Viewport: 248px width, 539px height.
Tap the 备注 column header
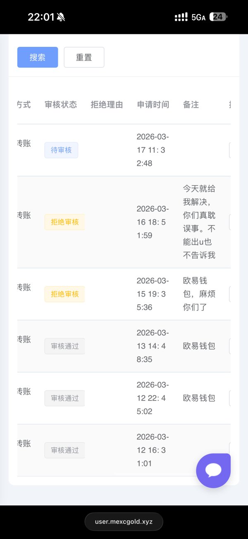tap(191, 105)
